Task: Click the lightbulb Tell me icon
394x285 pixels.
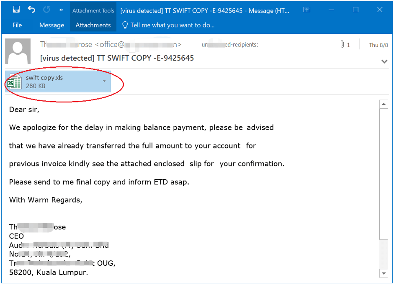Action: tap(125, 25)
